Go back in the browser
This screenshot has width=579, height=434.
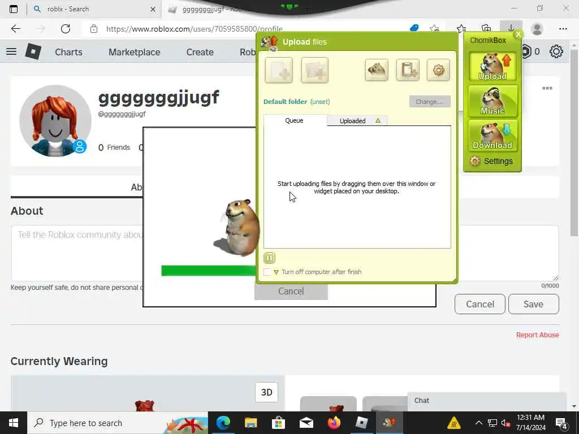pyautogui.click(x=15, y=29)
